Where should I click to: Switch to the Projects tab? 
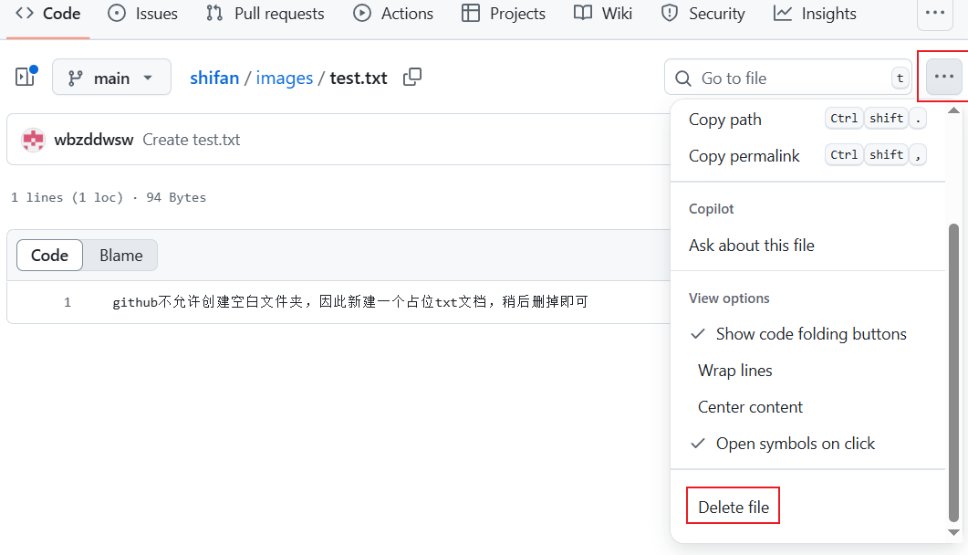(x=504, y=14)
